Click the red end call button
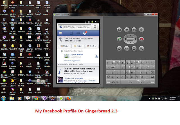The width and height of the screenshot is (180, 125). (x=141, y=39)
